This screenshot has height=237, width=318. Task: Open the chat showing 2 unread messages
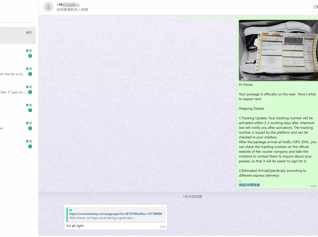click(x=18, y=53)
